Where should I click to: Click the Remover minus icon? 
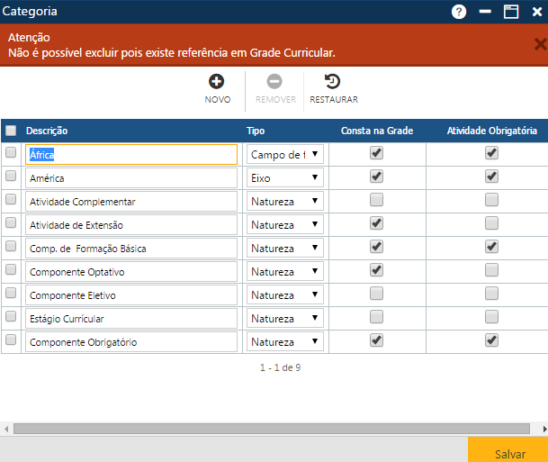click(x=274, y=82)
